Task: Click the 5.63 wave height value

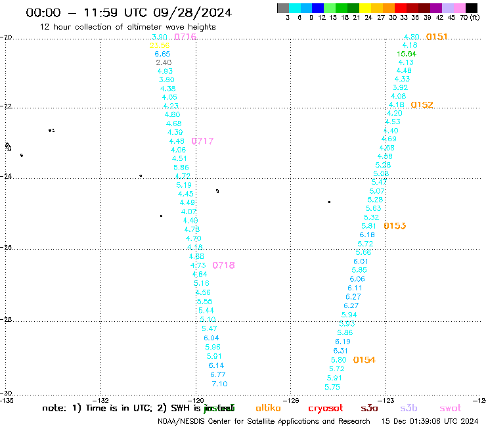Action: coord(373,208)
